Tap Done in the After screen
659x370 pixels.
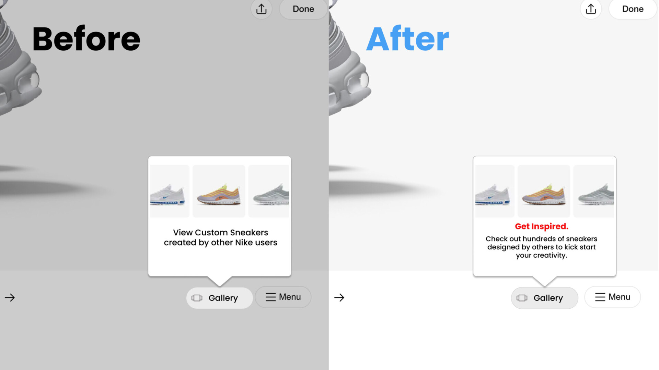tap(633, 9)
